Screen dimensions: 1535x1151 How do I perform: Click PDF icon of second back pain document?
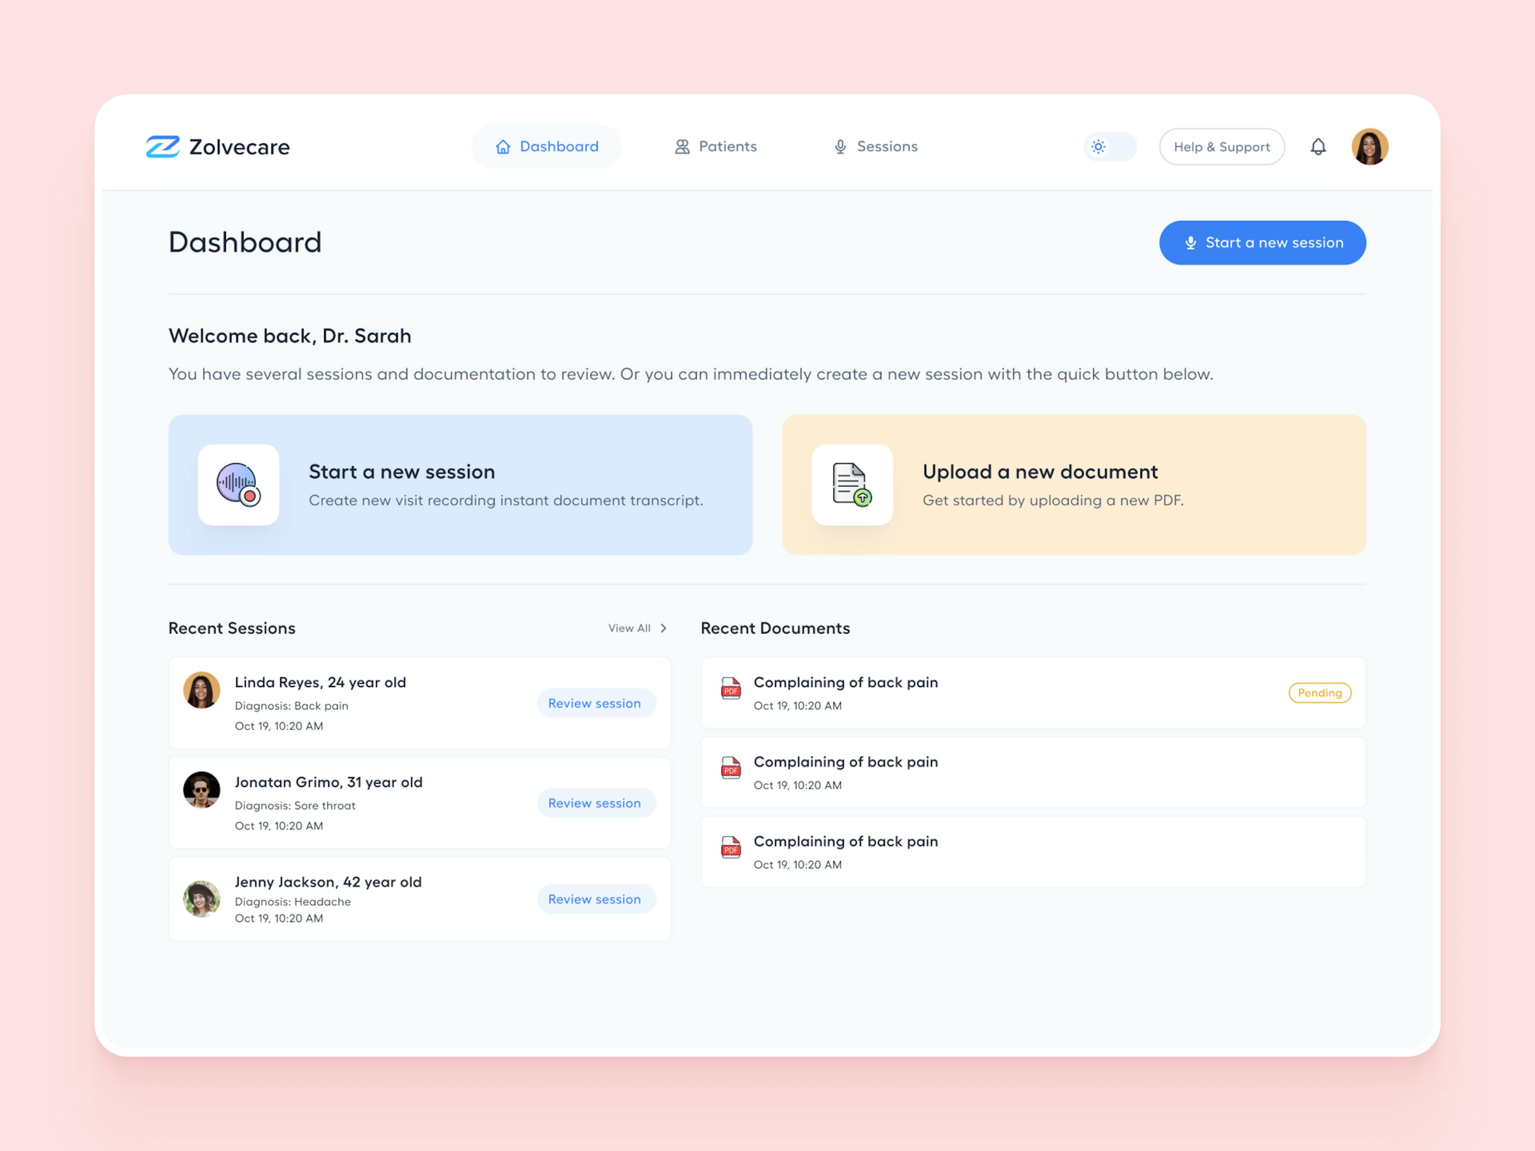point(731,767)
